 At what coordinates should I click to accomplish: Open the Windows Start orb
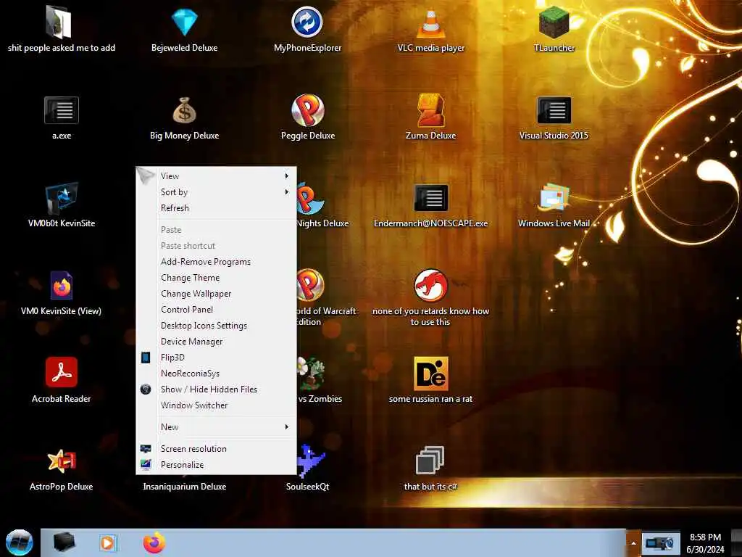pos(19,542)
